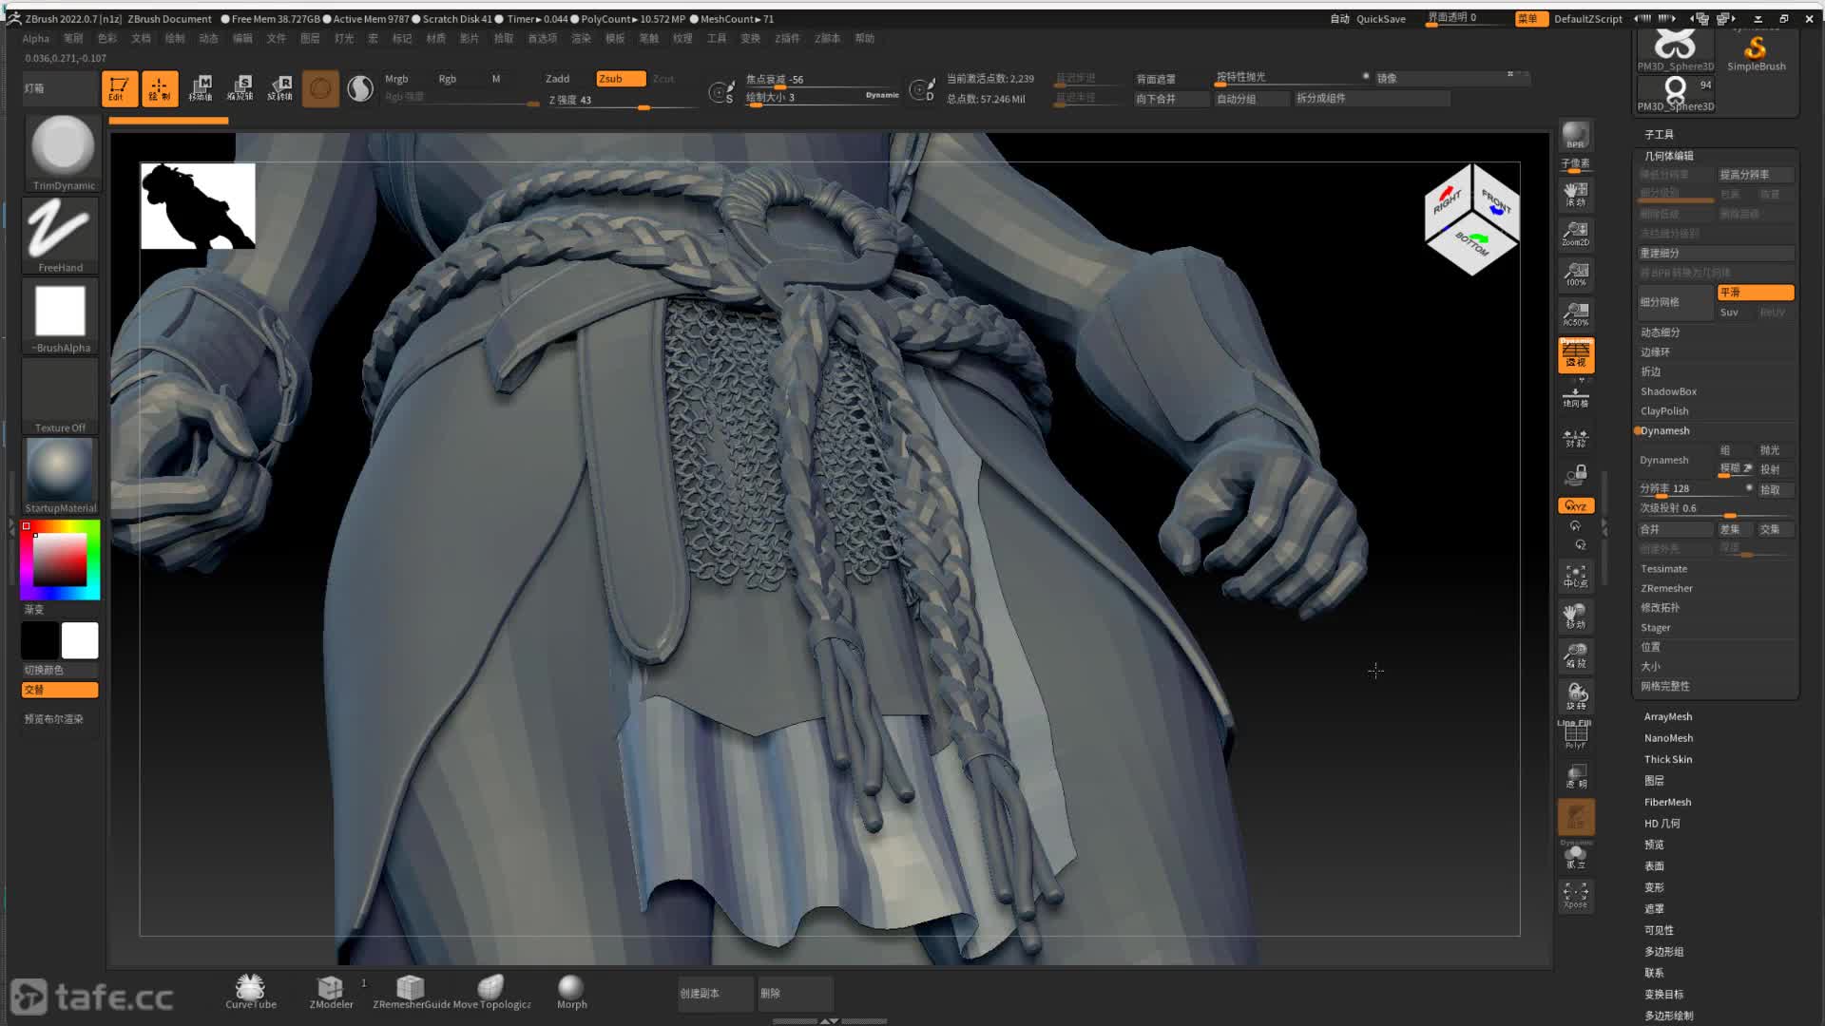Select the SimpleBrush tool thumbnail
Screen dimensions: 1825x1026
1757,50
